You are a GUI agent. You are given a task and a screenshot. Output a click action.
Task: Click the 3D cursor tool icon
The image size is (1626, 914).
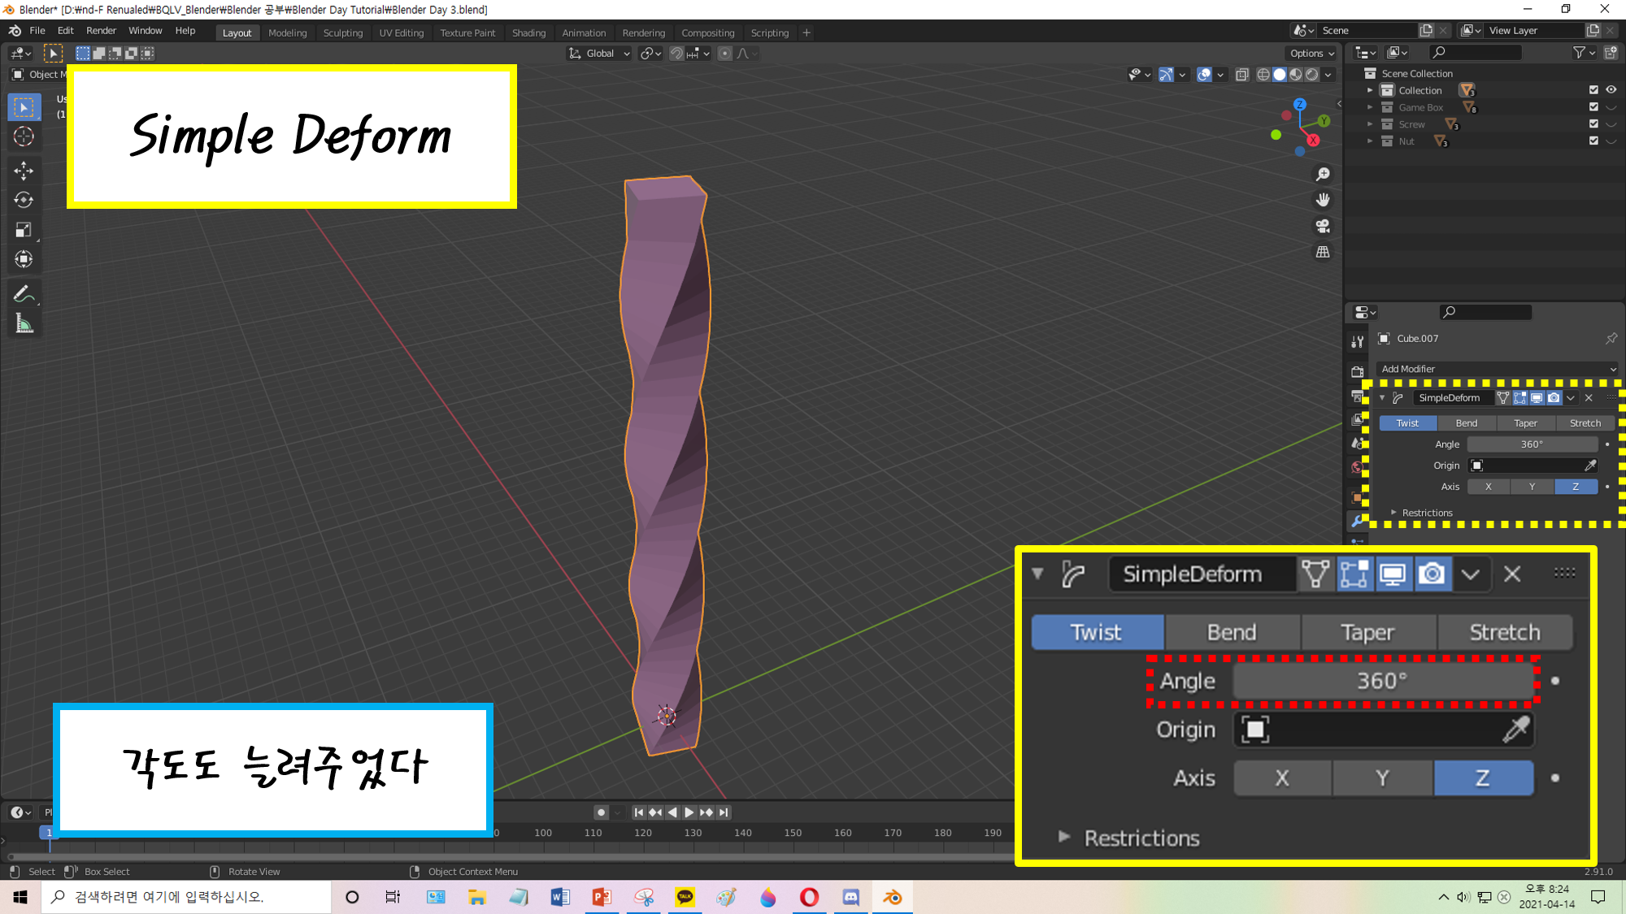pos(24,136)
